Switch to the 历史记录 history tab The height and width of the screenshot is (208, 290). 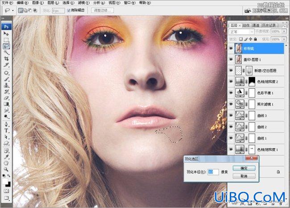269,25
